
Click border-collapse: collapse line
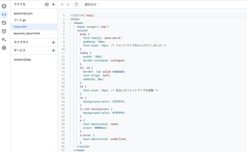[104, 61]
